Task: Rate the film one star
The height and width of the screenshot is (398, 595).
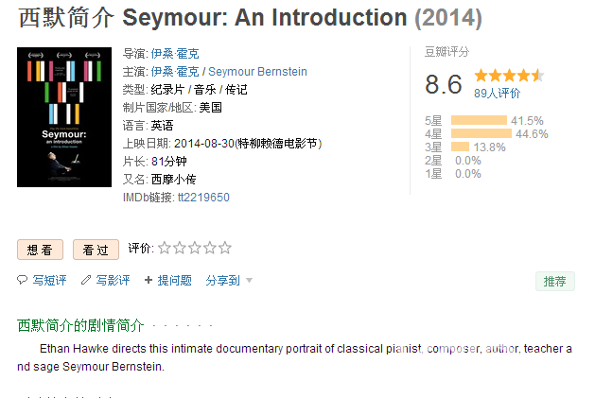Action: (165, 248)
